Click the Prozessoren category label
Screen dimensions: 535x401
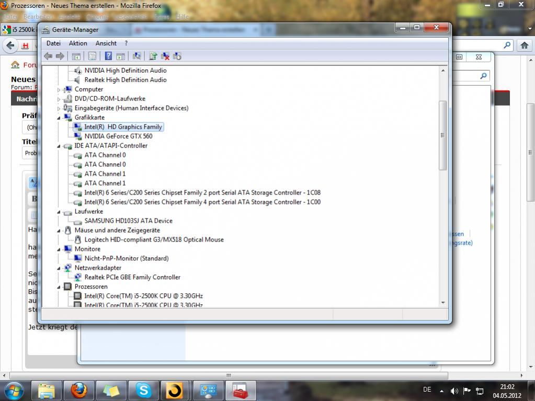(91, 287)
